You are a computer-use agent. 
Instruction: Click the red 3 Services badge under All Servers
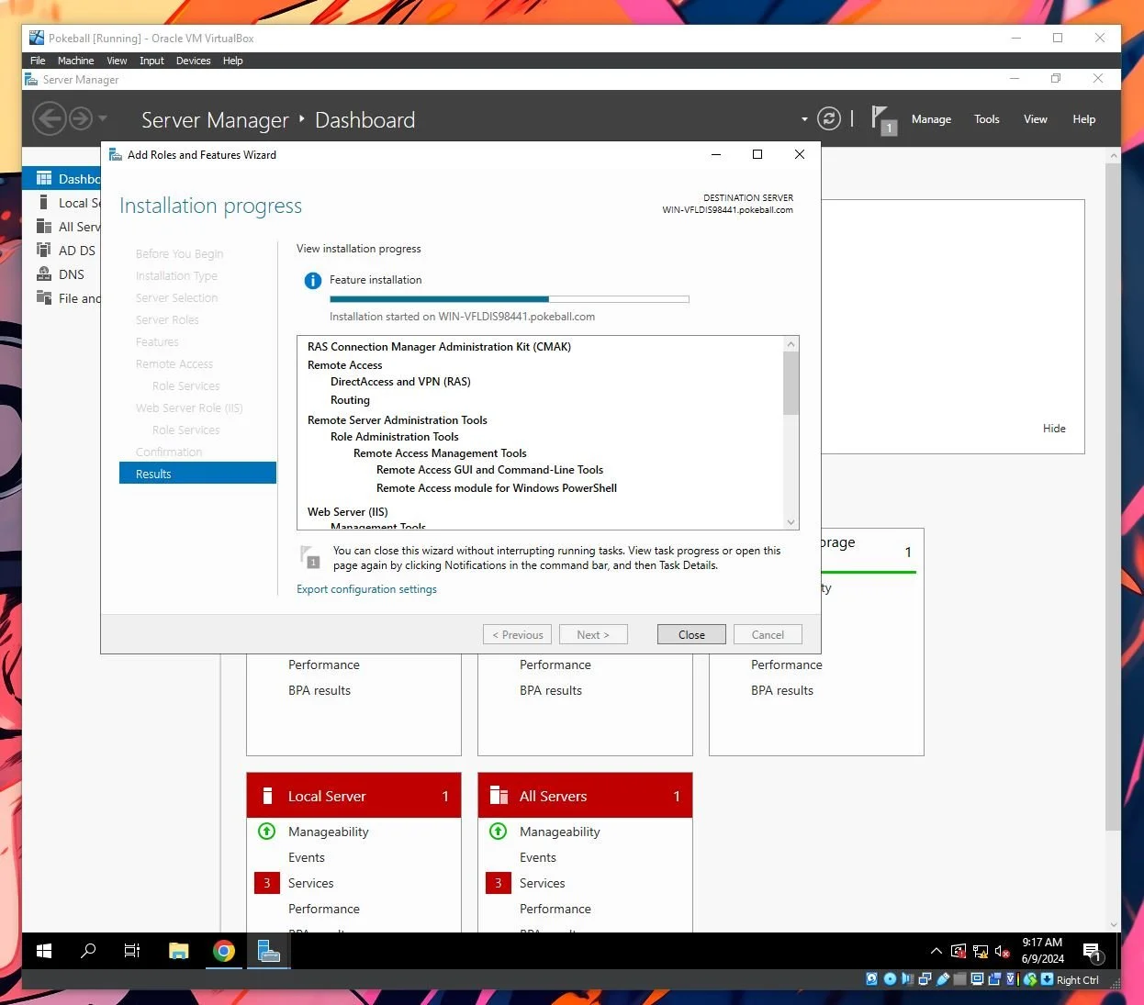click(x=498, y=883)
